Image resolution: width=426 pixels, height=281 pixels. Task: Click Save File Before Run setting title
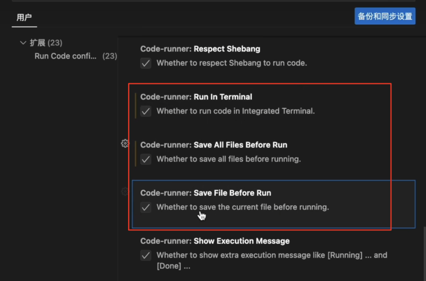point(206,193)
